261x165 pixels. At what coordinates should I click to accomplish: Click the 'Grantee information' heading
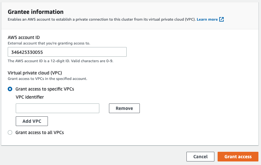(x=35, y=12)
